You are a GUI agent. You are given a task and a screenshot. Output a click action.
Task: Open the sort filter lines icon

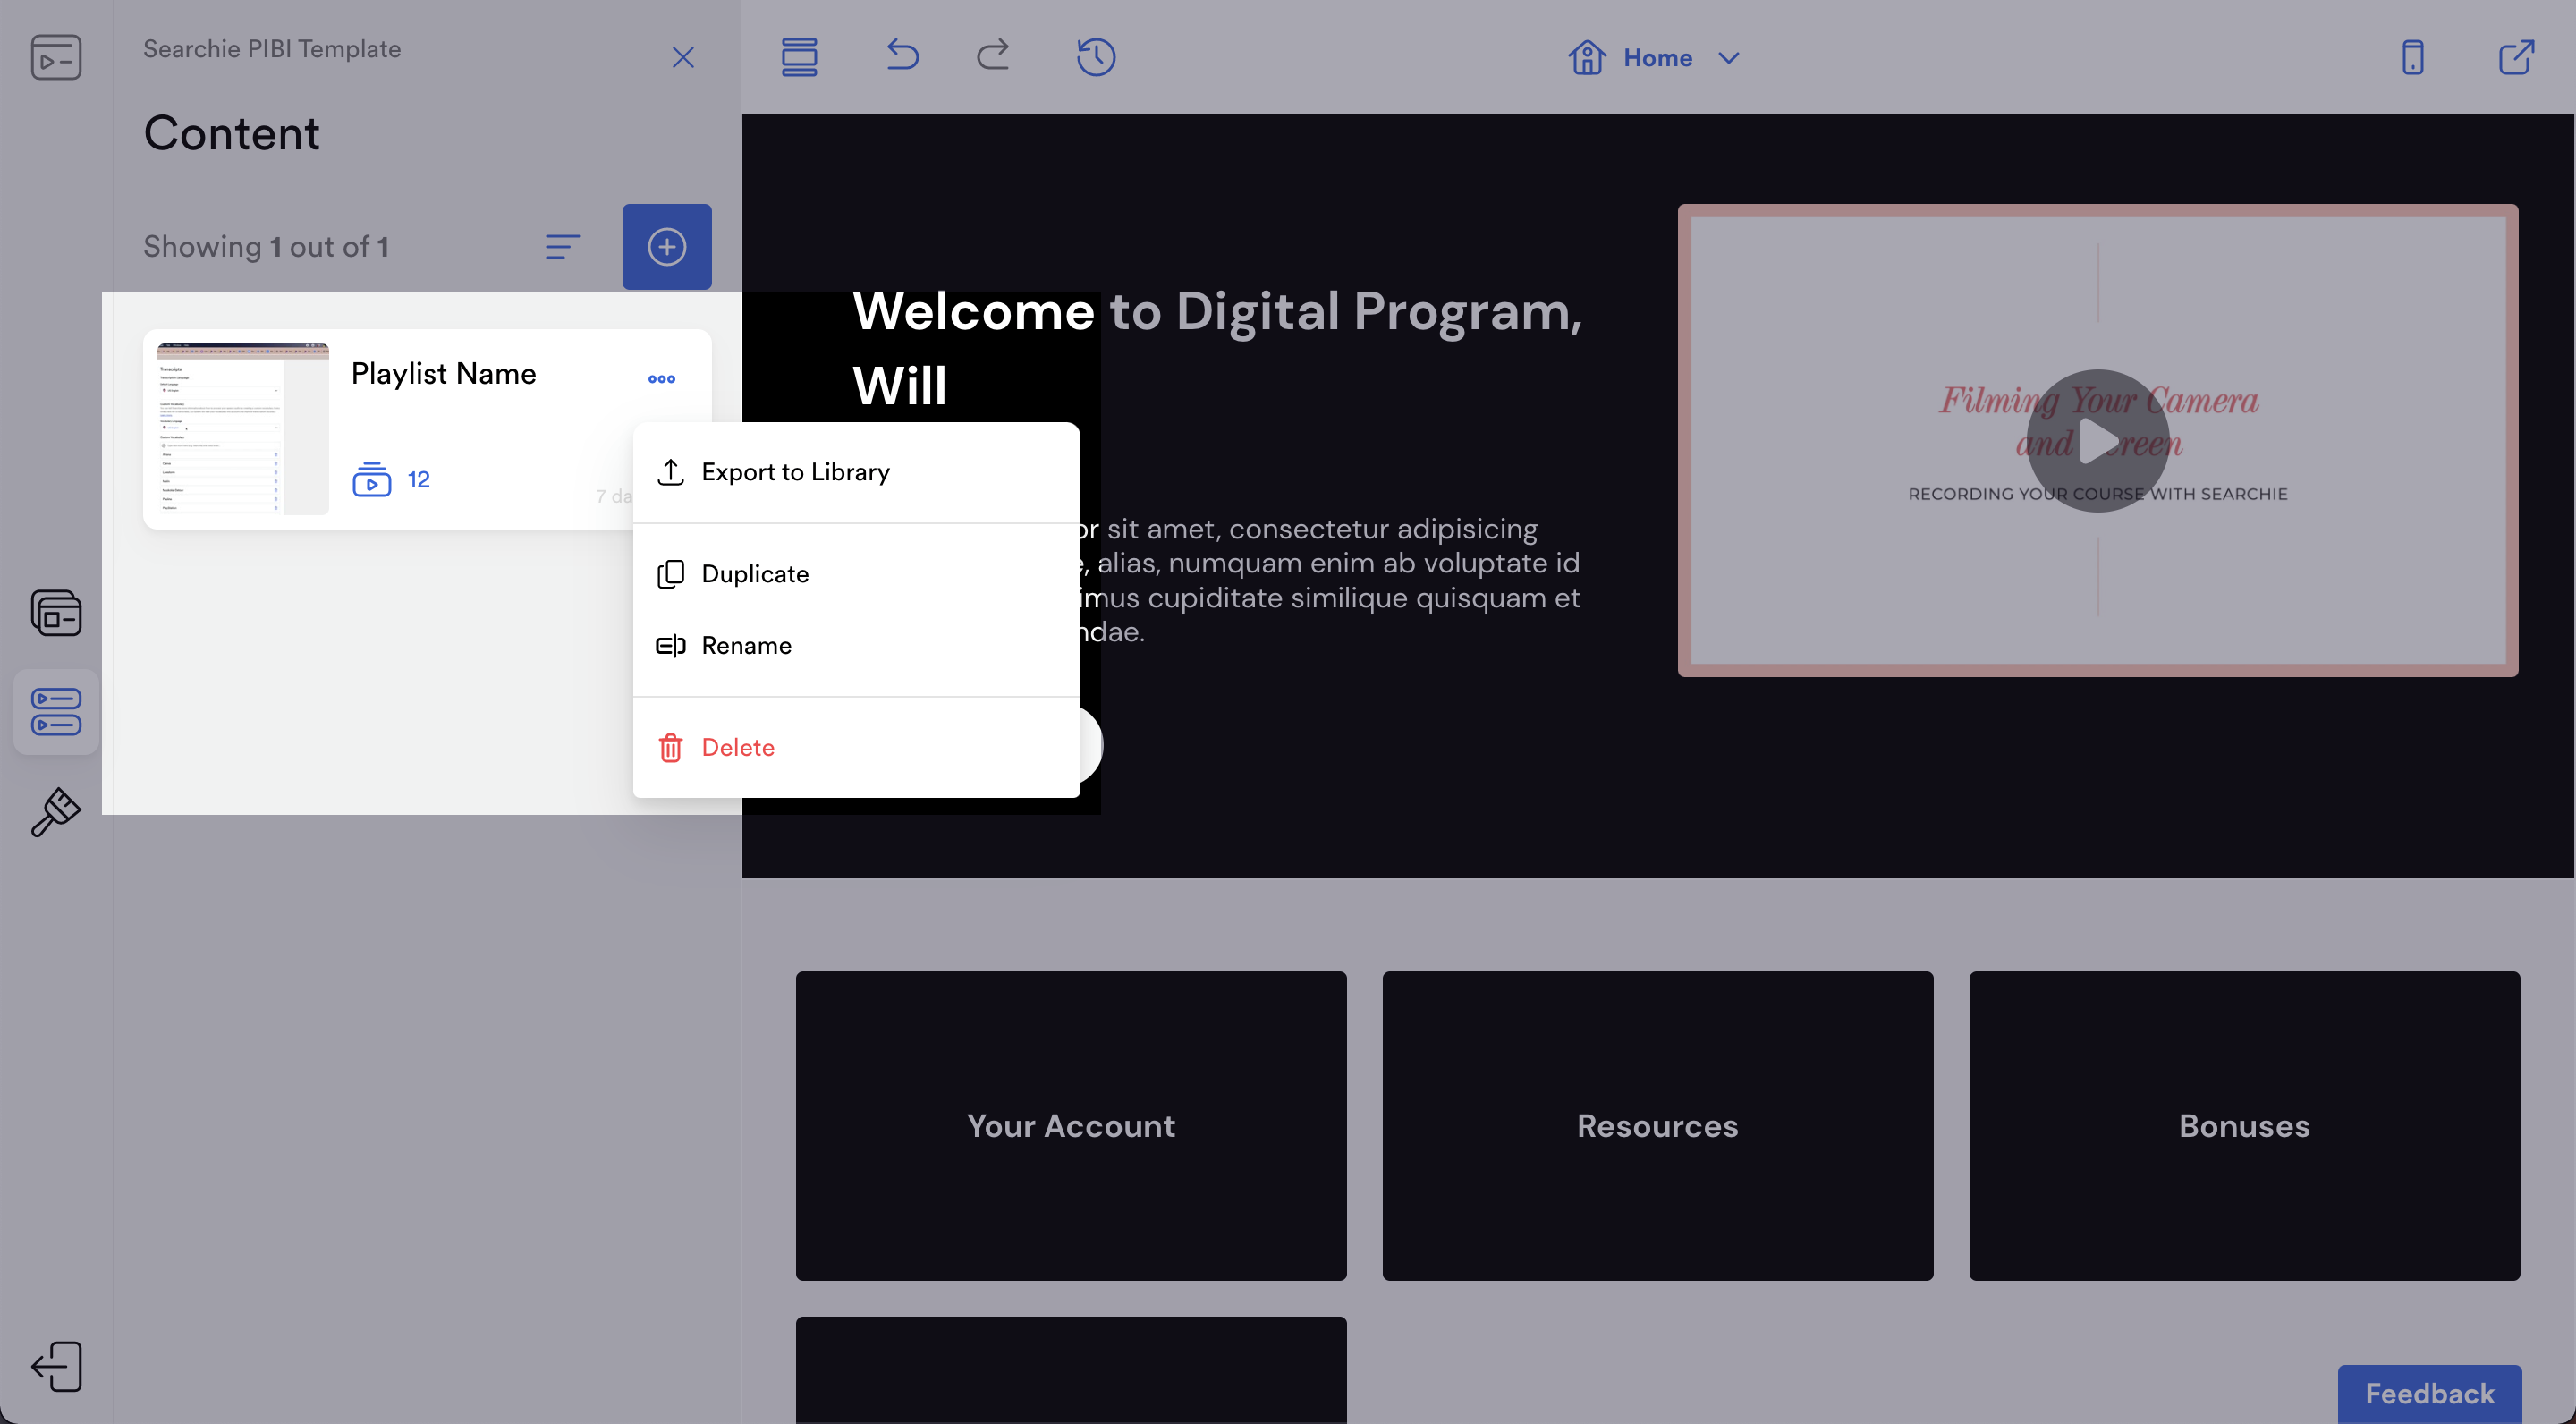point(563,247)
